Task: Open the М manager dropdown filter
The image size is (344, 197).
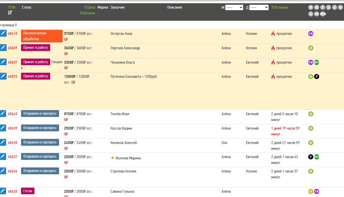Action: 234,8
